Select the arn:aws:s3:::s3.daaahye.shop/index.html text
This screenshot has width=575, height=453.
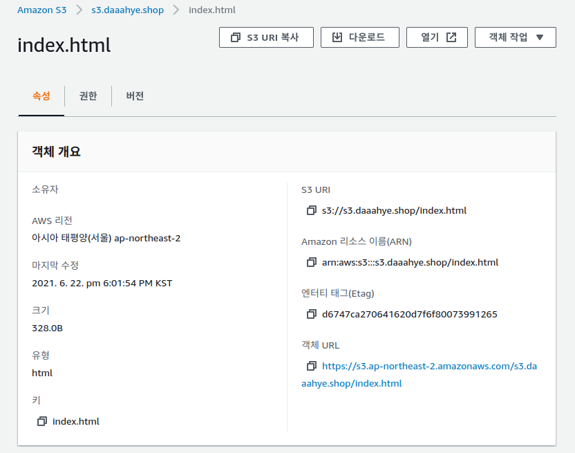pyautogui.click(x=410, y=263)
